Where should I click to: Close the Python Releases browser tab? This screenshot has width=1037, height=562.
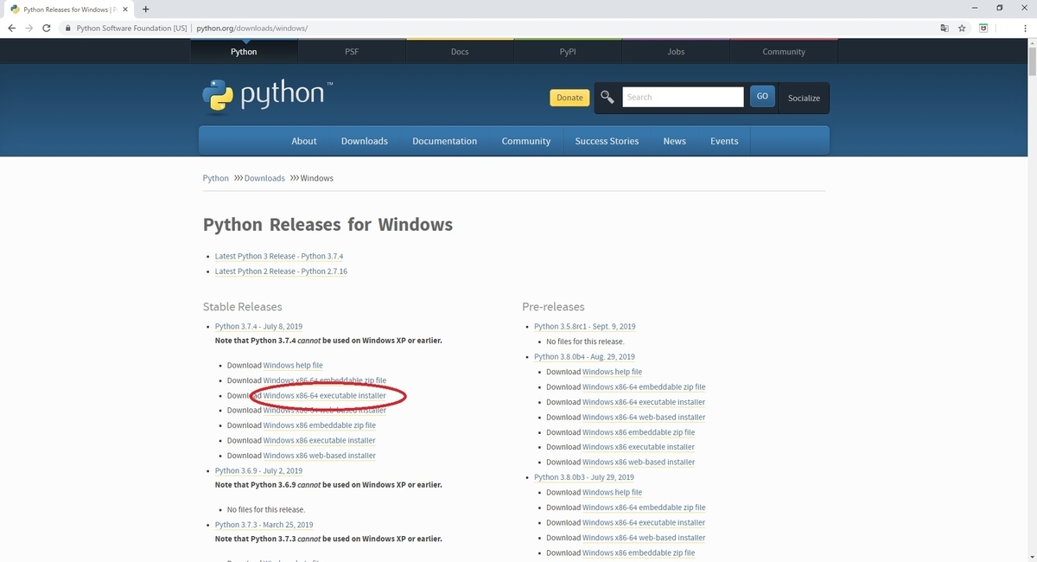(x=124, y=9)
